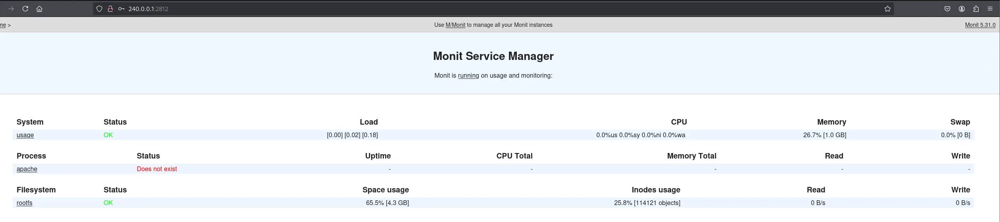
Task: Go to the browser home page
Action: click(x=39, y=9)
